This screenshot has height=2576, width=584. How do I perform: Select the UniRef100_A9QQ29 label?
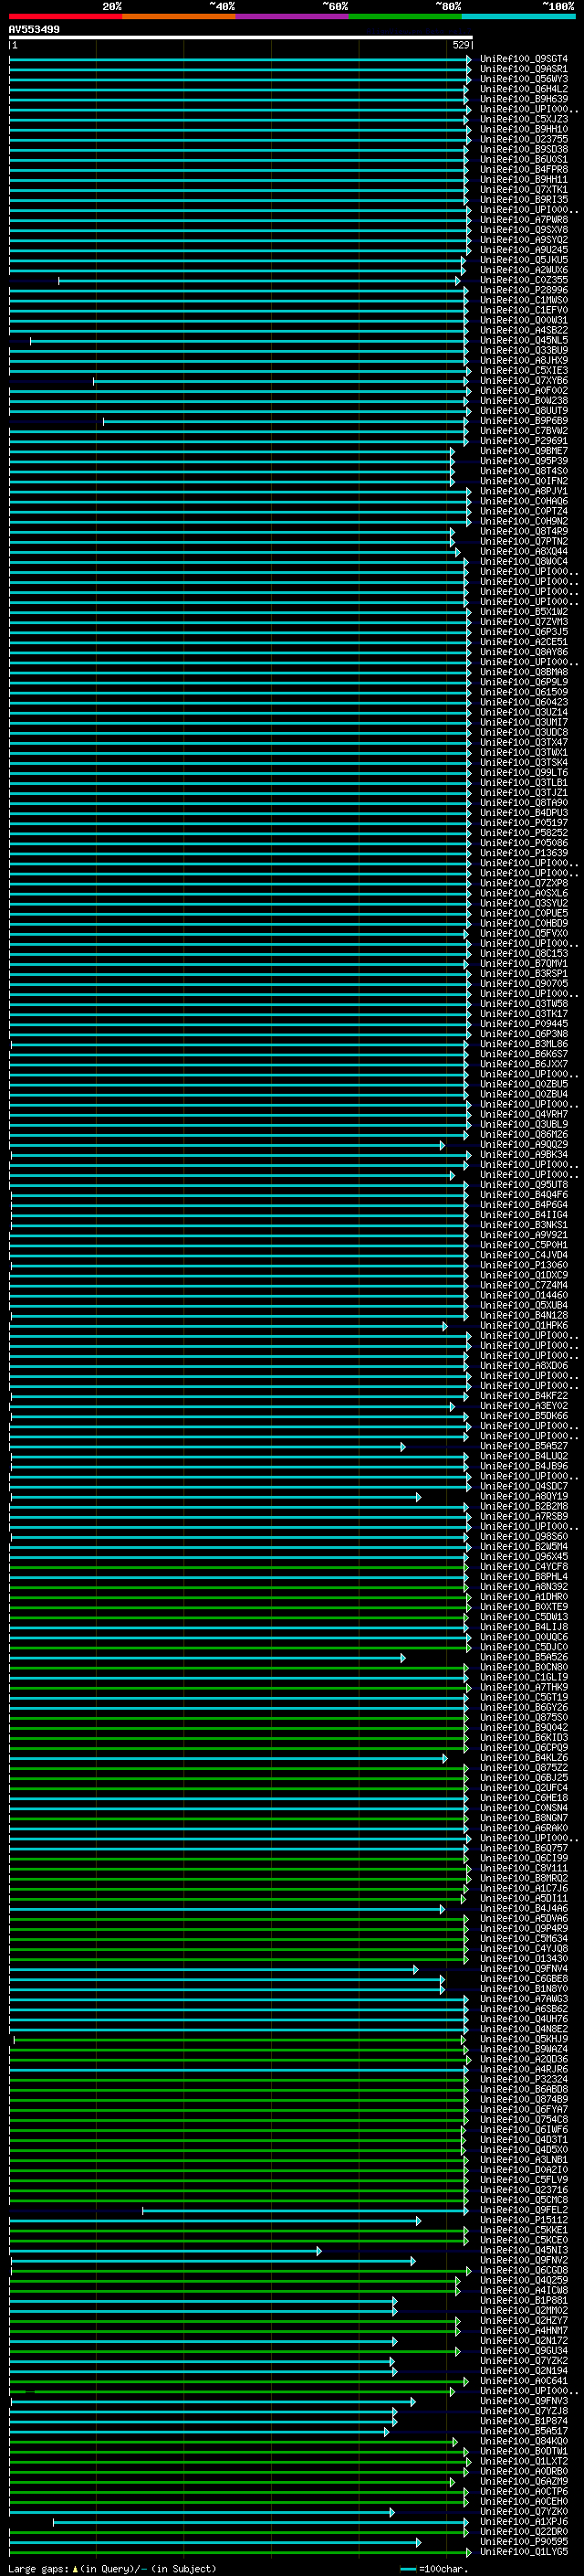point(523,1144)
